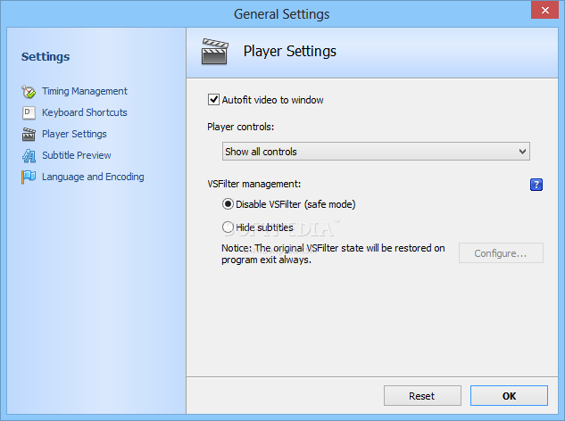Image resolution: width=565 pixels, height=421 pixels.
Task: Select Player Settings in sidebar
Action: [74, 134]
